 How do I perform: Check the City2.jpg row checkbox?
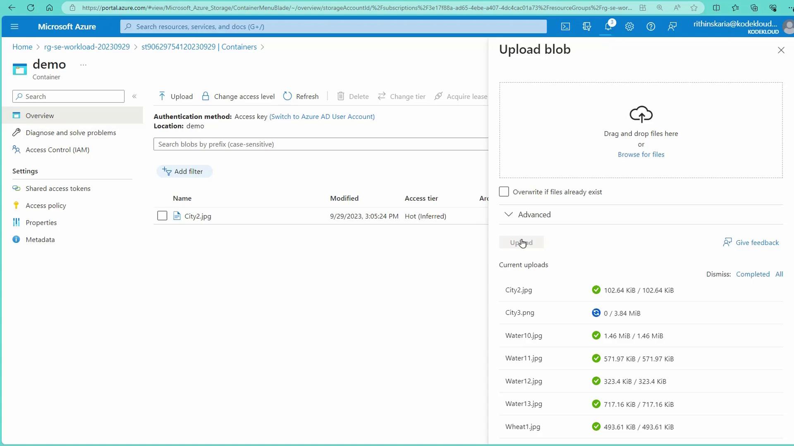pyautogui.click(x=162, y=216)
